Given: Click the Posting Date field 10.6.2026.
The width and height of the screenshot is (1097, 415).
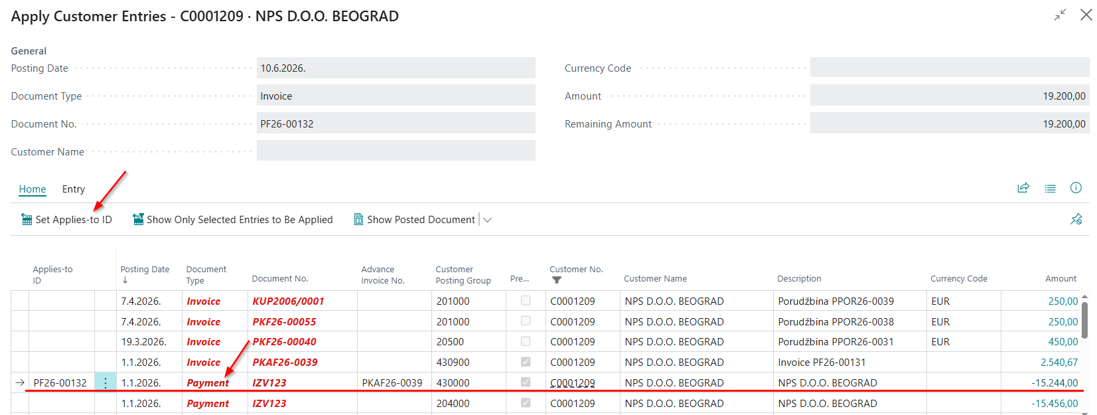Looking at the screenshot, I should 396,68.
